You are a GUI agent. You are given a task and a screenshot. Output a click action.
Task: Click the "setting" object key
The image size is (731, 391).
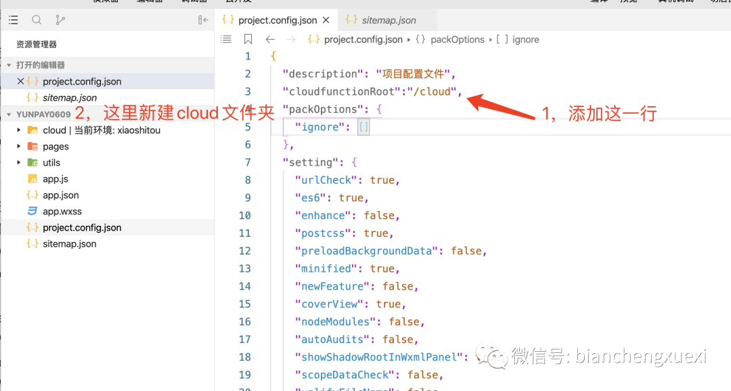tap(311, 162)
